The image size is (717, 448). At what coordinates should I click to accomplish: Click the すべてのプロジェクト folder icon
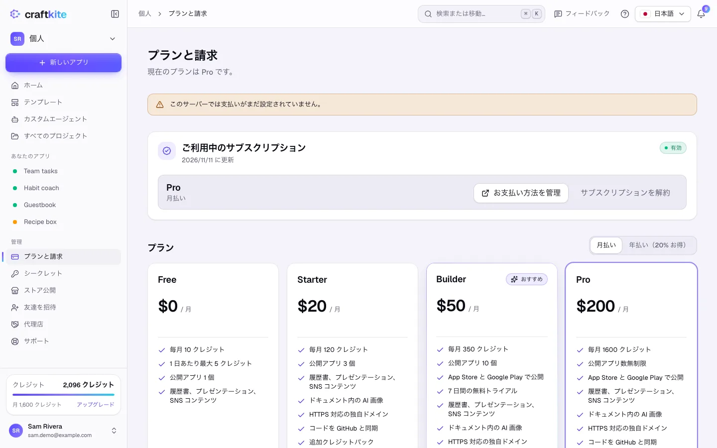point(15,136)
